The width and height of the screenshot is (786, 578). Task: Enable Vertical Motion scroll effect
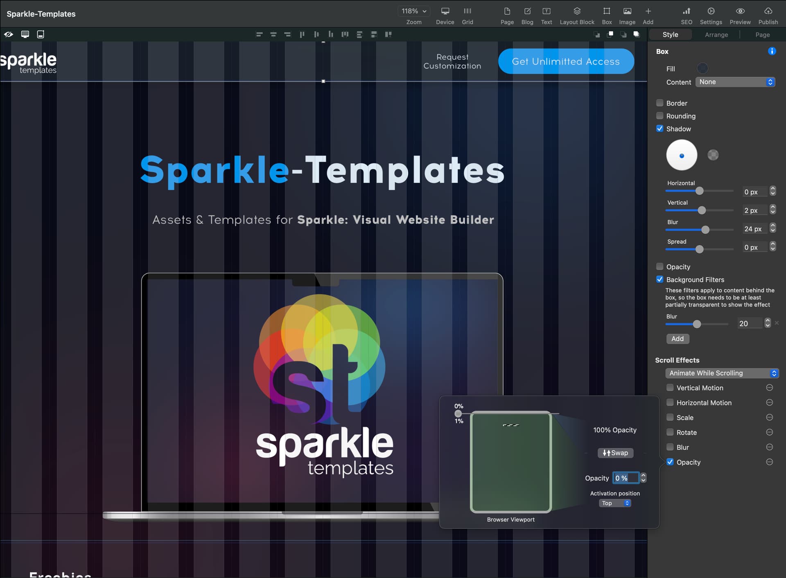670,387
